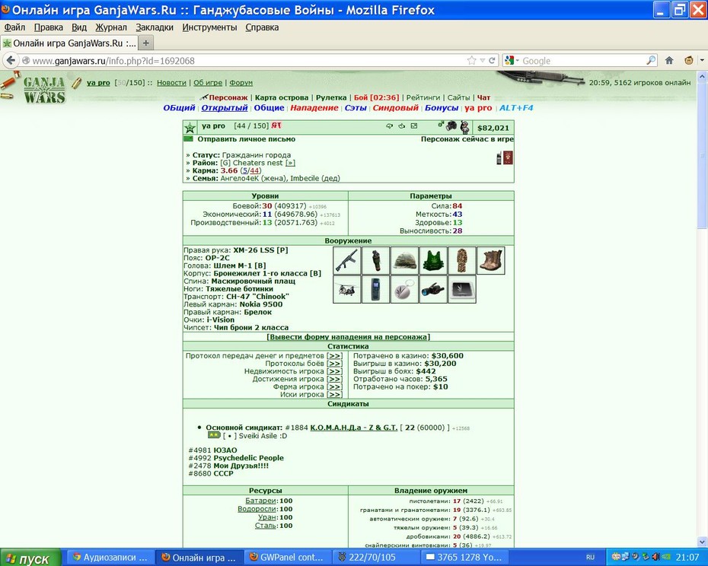Click the green body armor vest icon
This screenshot has width=708, height=566.
point(433,260)
